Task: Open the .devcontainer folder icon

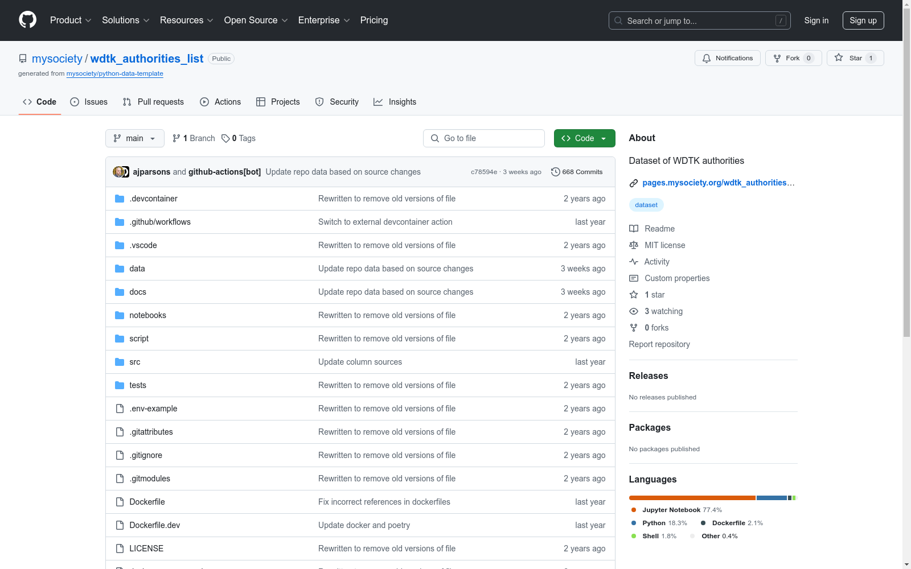Action: (x=120, y=199)
